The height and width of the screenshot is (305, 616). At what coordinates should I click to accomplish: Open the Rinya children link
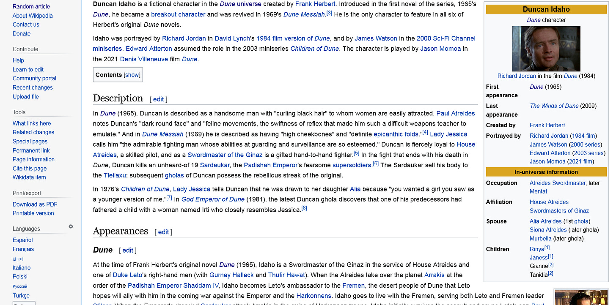(537, 249)
